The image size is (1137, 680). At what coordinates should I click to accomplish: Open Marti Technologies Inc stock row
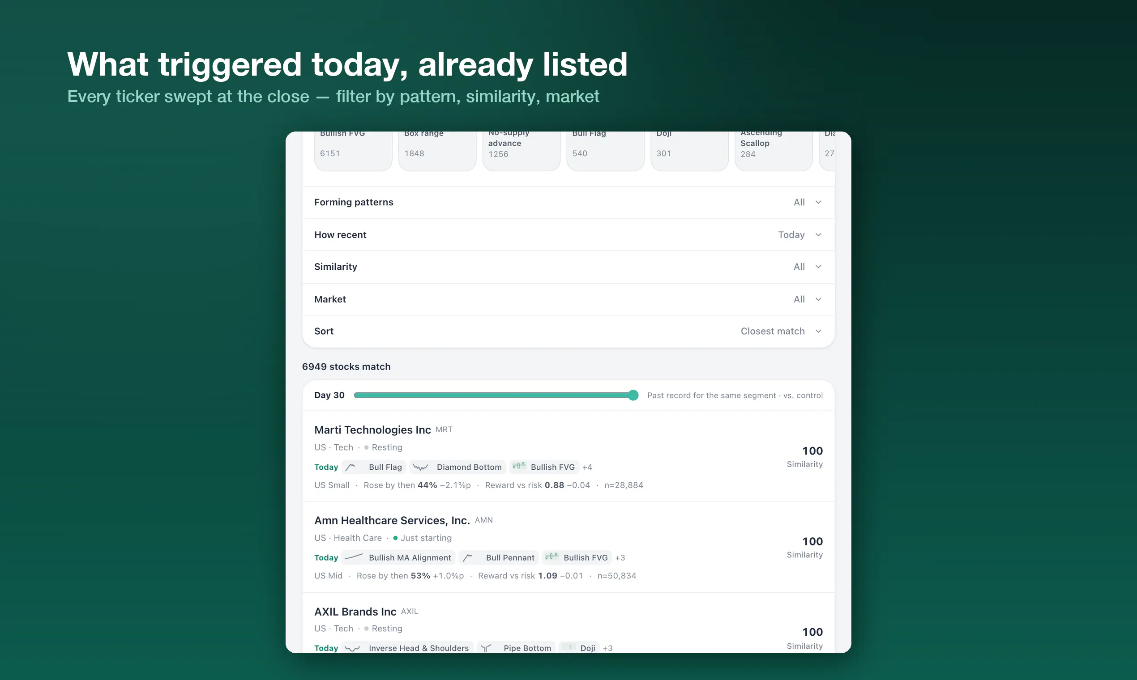[x=568, y=456]
